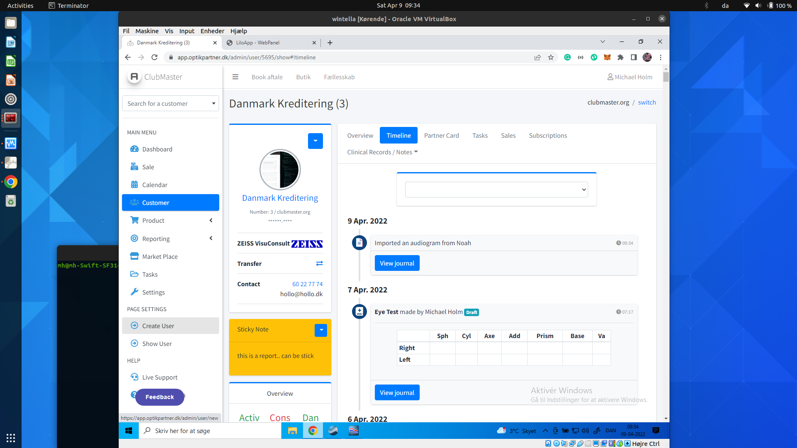Open Market Place in the sidebar
This screenshot has width=797, height=448.
click(x=159, y=256)
